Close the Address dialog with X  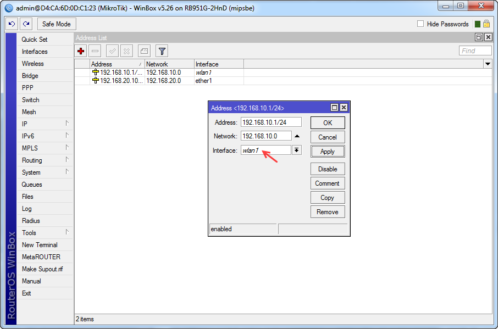click(344, 108)
